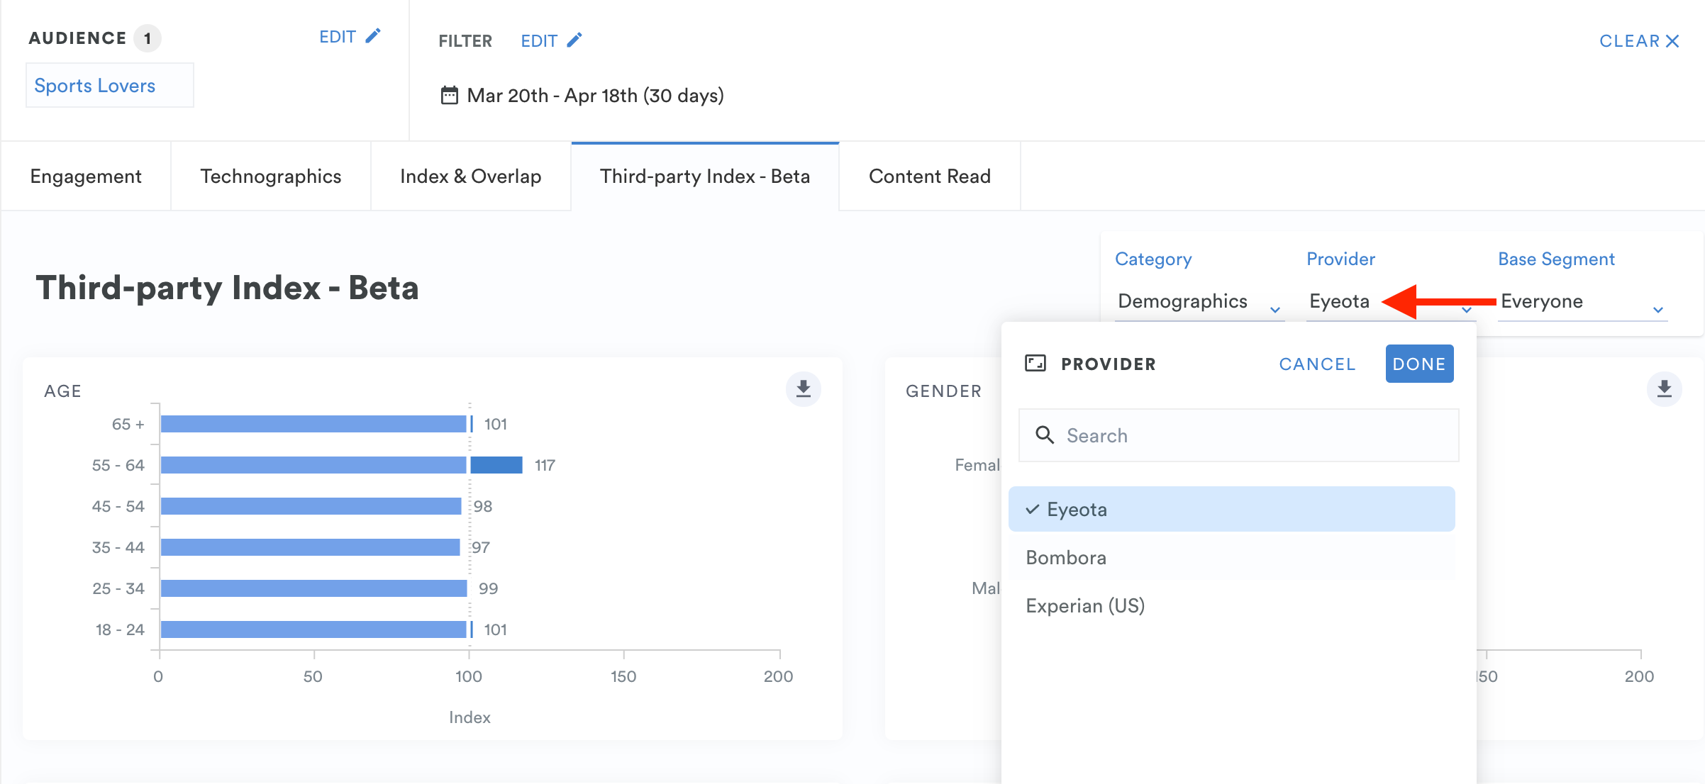
Task: Click the Audience edit pencil icon
Action: click(373, 36)
